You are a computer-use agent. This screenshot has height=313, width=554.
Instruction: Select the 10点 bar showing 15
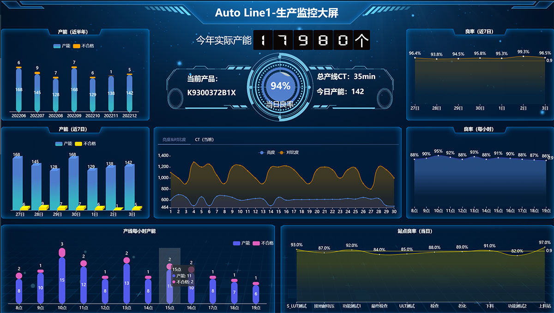click(x=62, y=280)
